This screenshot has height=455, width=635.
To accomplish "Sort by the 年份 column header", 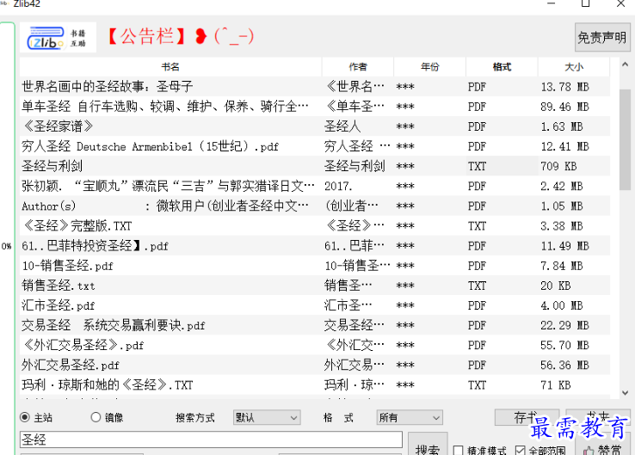I will 429,67.
